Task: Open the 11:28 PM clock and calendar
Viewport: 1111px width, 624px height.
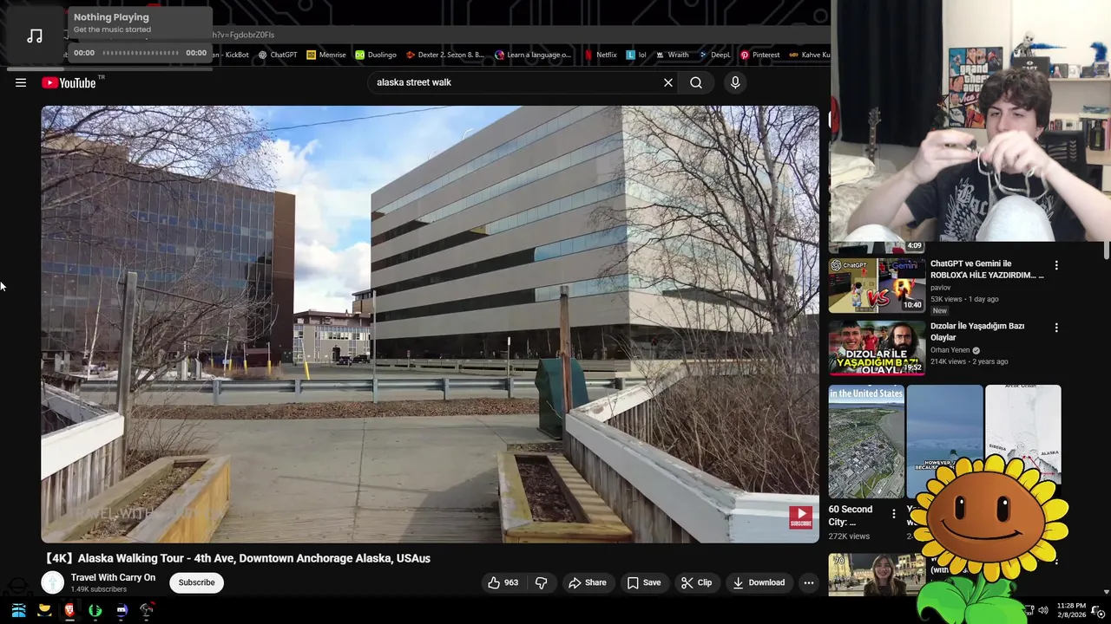Action: coord(1071,610)
